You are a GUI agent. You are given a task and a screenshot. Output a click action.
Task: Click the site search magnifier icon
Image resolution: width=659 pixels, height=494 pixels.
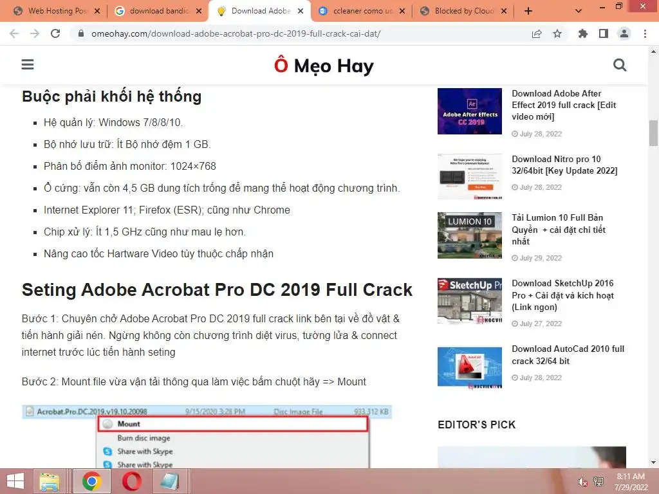pyautogui.click(x=620, y=65)
